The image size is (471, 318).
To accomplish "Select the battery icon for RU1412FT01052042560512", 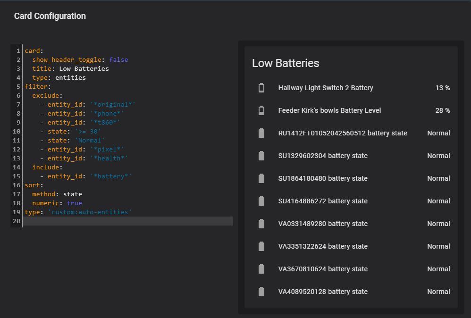I will click(x=261, y=133).
